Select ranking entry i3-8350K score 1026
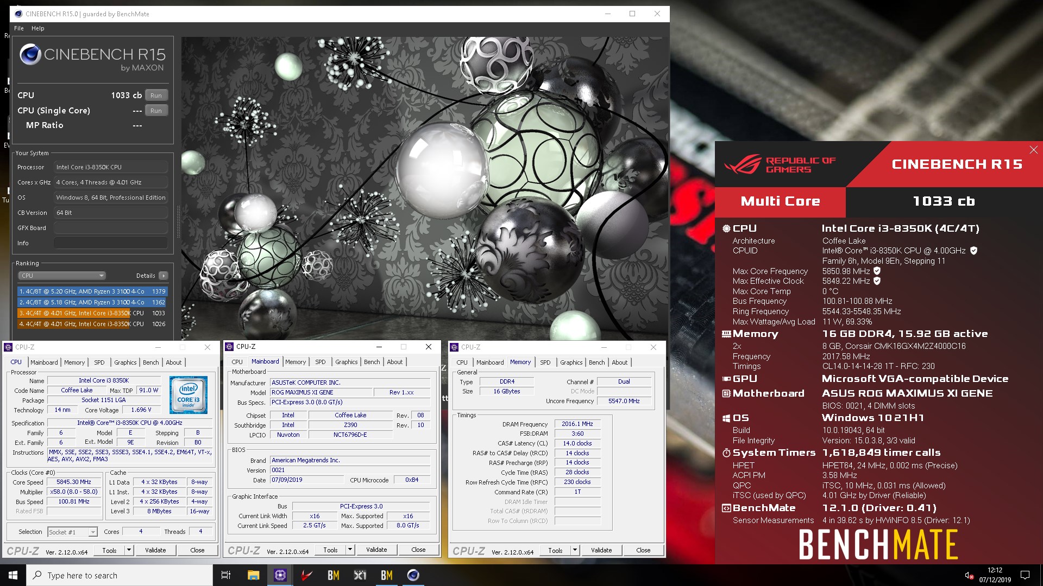This screenshot has width=1043, height=586. pyautogui.click(x=92, y=324)
